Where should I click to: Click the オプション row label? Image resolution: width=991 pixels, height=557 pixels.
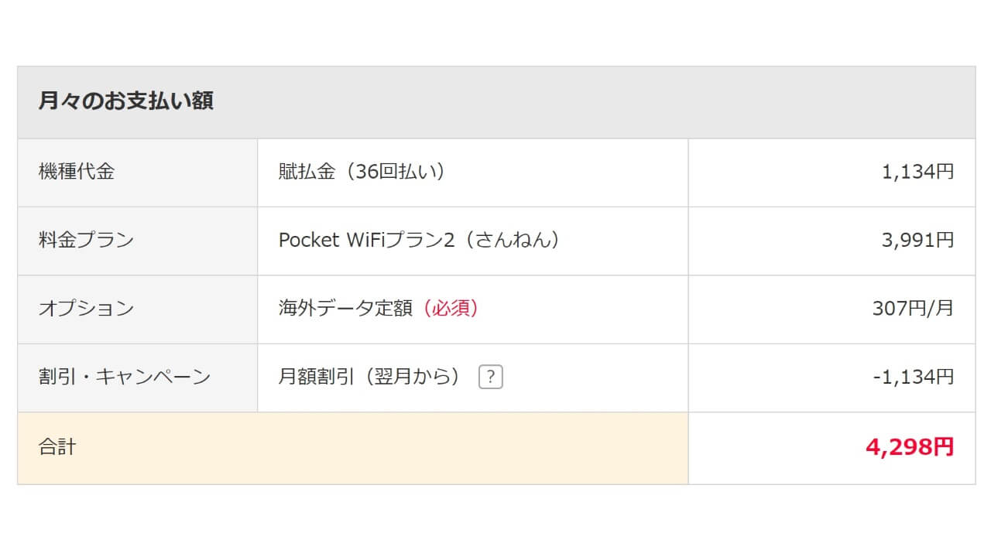coord(86,309)
